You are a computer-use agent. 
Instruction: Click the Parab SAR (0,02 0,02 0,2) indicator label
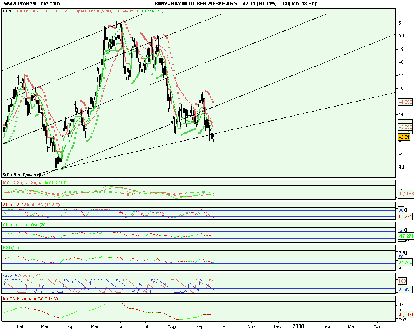tap(43, 11)
